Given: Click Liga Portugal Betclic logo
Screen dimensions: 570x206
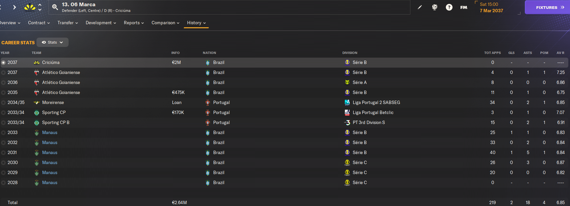Looking at the screenshot, I should [x=347, y=112].
